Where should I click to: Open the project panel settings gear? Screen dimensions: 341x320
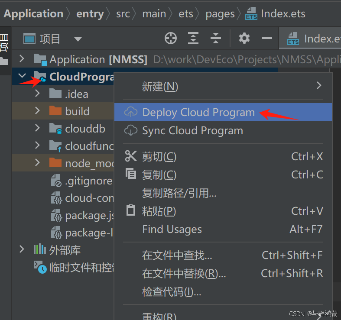pyautogui.click(x=244, y=38)
